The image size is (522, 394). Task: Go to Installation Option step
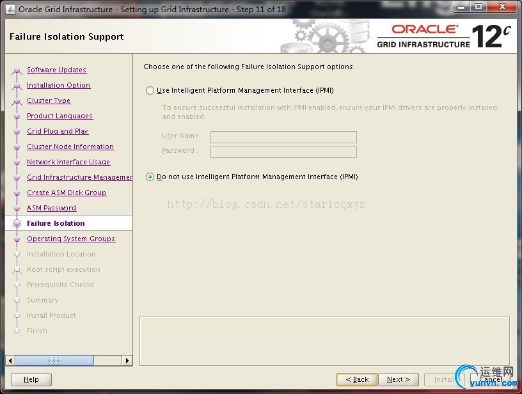coord(59,85)
